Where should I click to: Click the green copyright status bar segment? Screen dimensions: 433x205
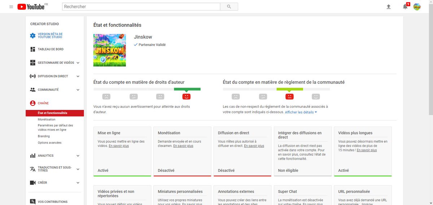click(x=187, y=89)
